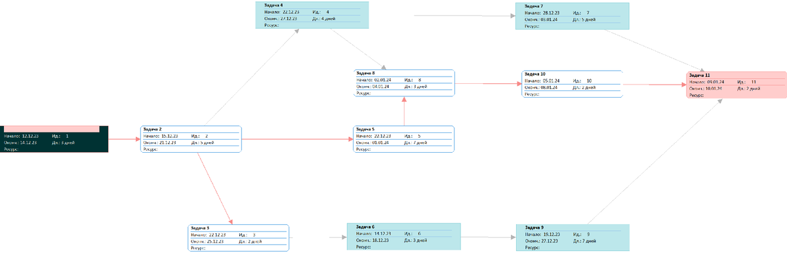This screenshot has width=787, height=253.
Task: Select the Задача 10 node
Action: pyautogui.click(x=572, y=84)
